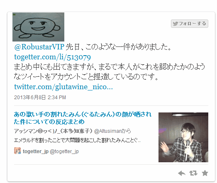Open the twitter.com/glutawine_nico... link
Viewport: 217px width, 183px height.
point(63,87)
